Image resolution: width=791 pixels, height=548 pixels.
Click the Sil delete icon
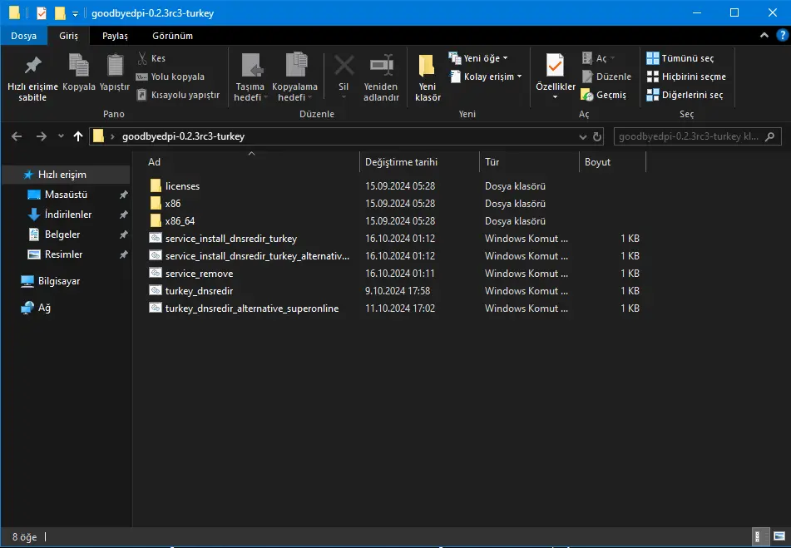pyautogui.click(x=344, y=66)
